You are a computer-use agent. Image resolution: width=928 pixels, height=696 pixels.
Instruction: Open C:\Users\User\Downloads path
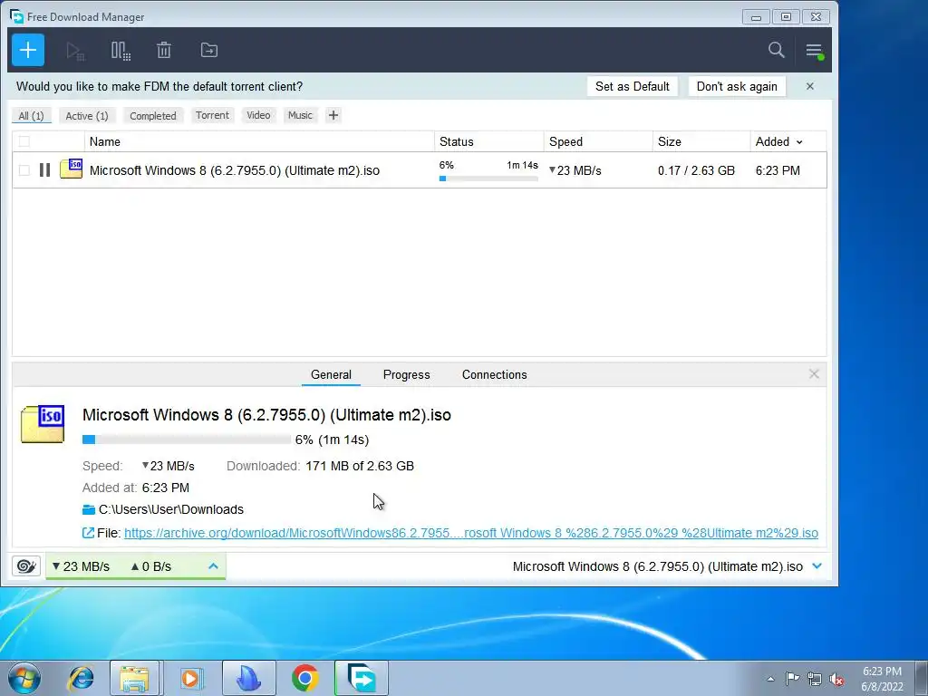[171, 509]
